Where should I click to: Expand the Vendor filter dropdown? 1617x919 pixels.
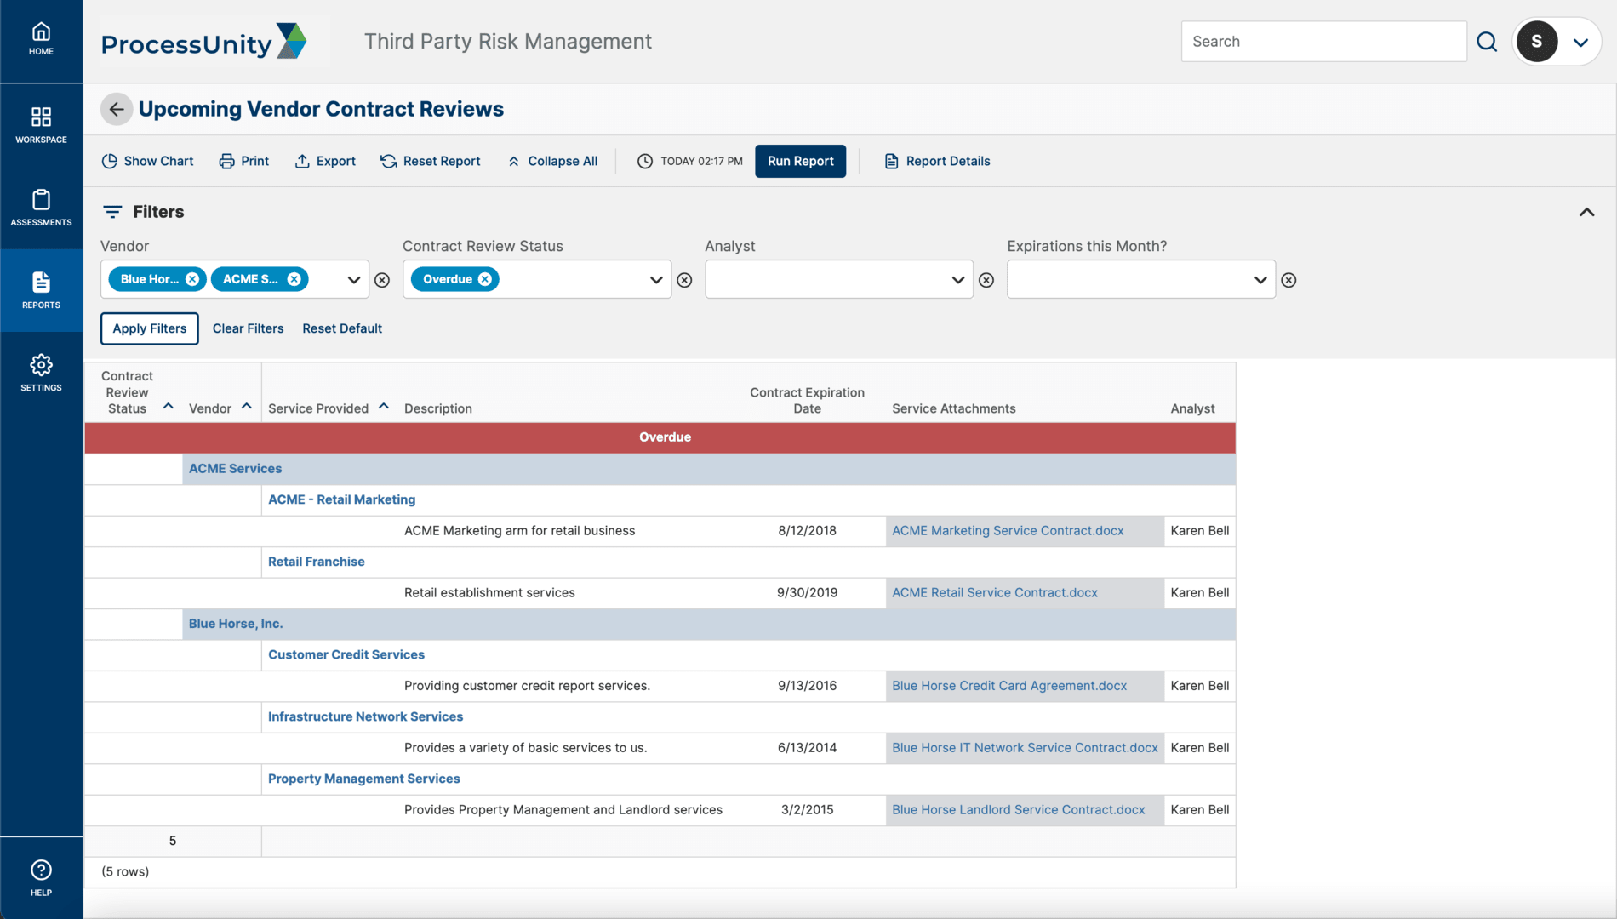[x=353, y=280]
